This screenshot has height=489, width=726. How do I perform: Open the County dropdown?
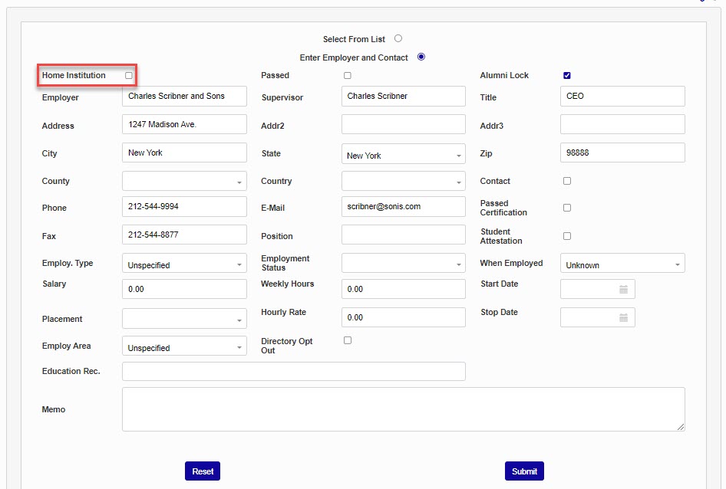point(184,182)
